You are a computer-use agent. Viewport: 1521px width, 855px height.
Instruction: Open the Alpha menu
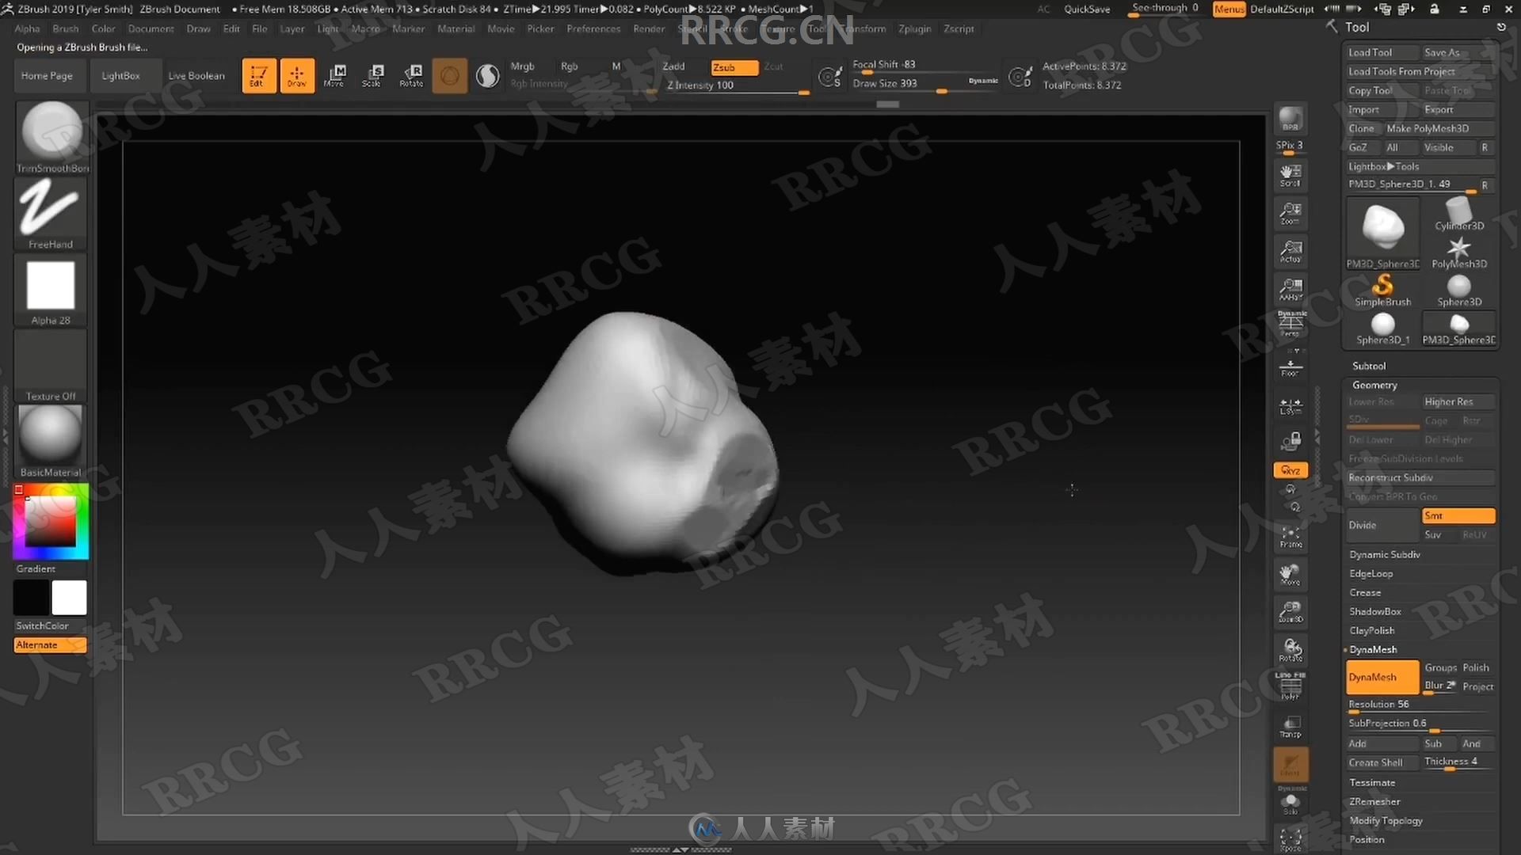tap(25, 28)
